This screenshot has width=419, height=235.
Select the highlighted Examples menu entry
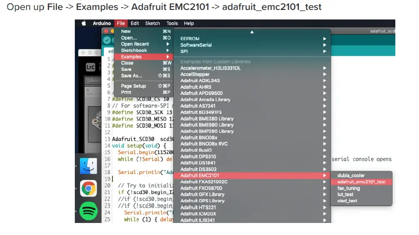pyautogui.click(x=144, y=57)
